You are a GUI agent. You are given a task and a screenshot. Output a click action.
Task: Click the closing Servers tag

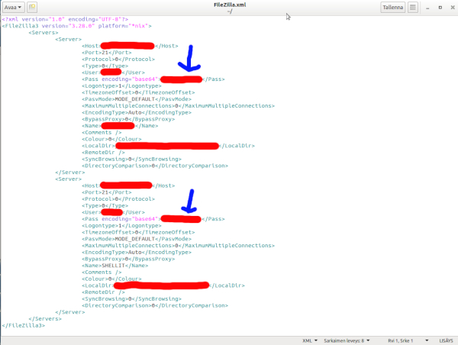click(x=45, y=319)
